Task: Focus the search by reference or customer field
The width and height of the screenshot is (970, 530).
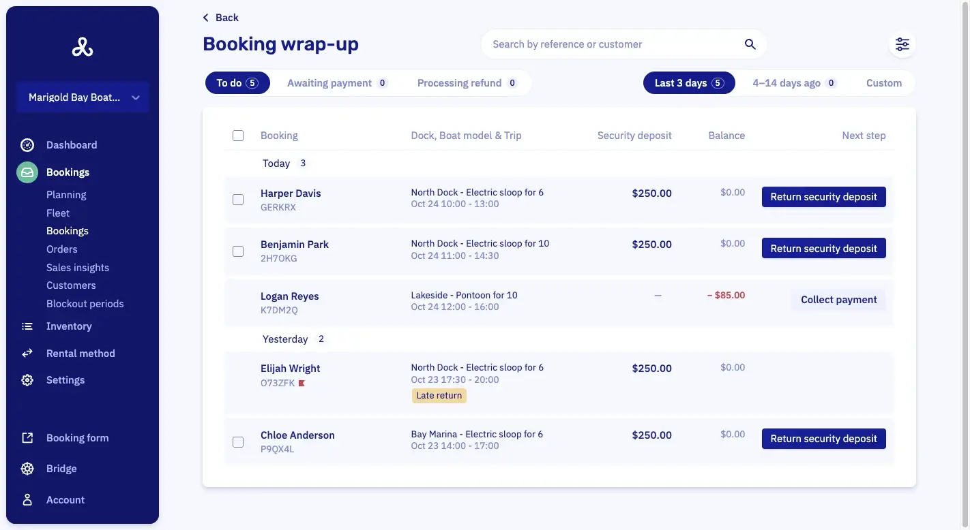Action: pos(623,44)
